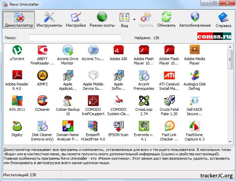The height and width of the screenshot is (181, 236).
Task: Select the Adobe Reader 9.4.0 icon
Action: pyautogui.click(x=17, y=75)
